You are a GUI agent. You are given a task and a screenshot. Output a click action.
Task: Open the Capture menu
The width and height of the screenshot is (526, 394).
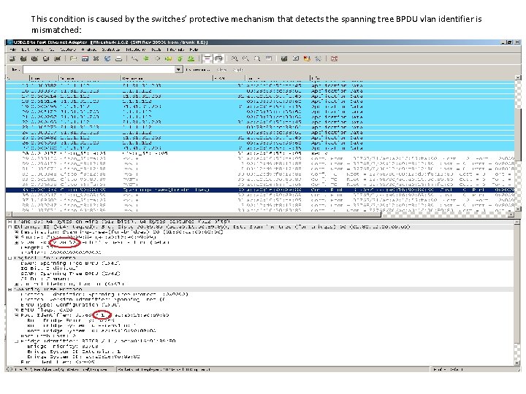[68, 50]
